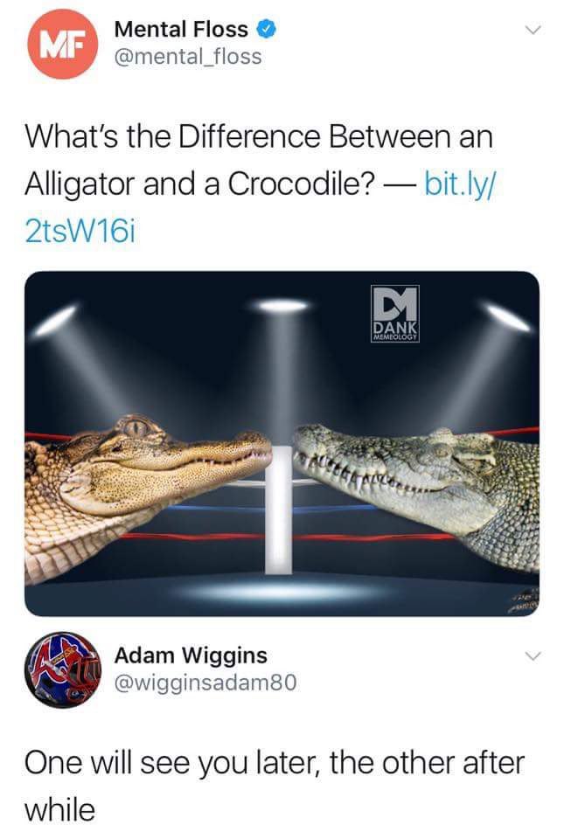Screen dimensions: 564x839
Task: Click the blue verified badge
Action: [x=267, y=30]
